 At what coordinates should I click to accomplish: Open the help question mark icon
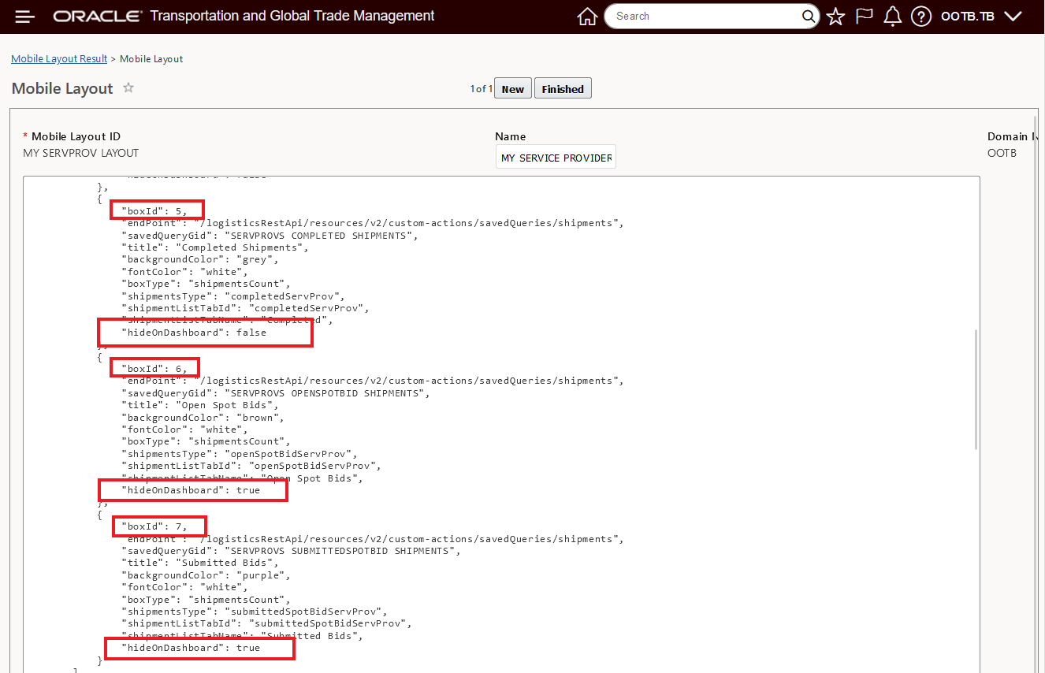(x=921, y=17)
